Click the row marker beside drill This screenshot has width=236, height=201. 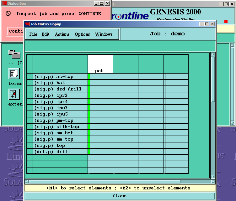(x=30, y=152)
